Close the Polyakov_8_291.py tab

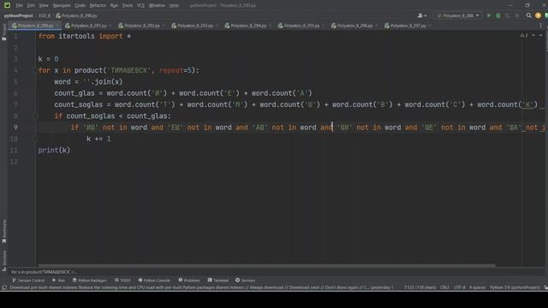110,26
